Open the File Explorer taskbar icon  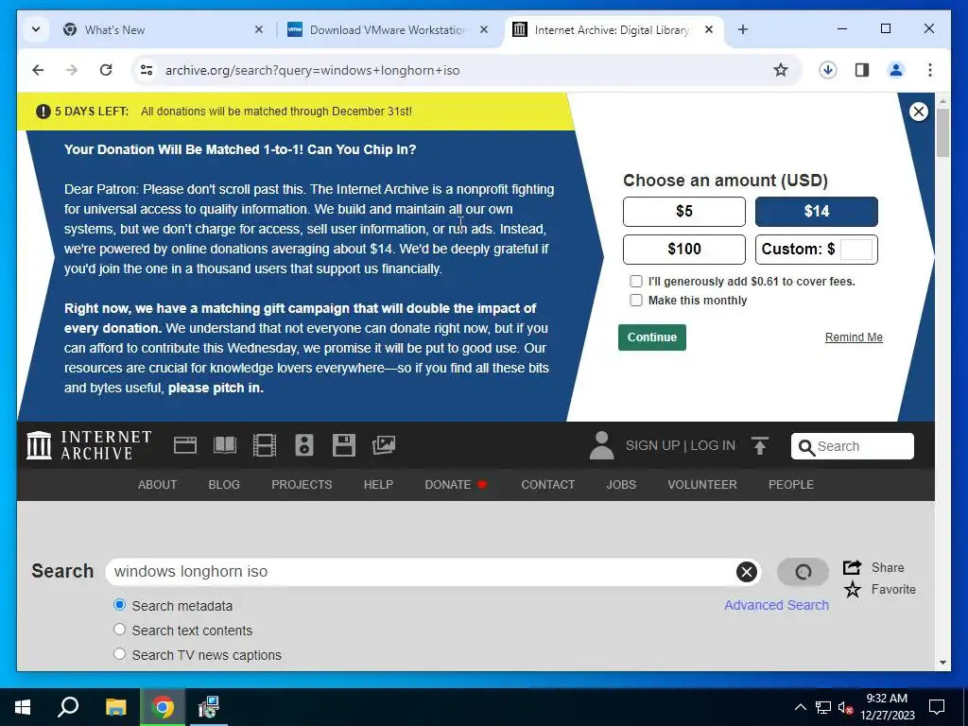point(115,707)
